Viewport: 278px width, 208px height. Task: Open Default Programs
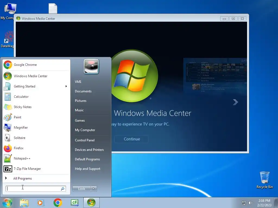pos(87,159)
